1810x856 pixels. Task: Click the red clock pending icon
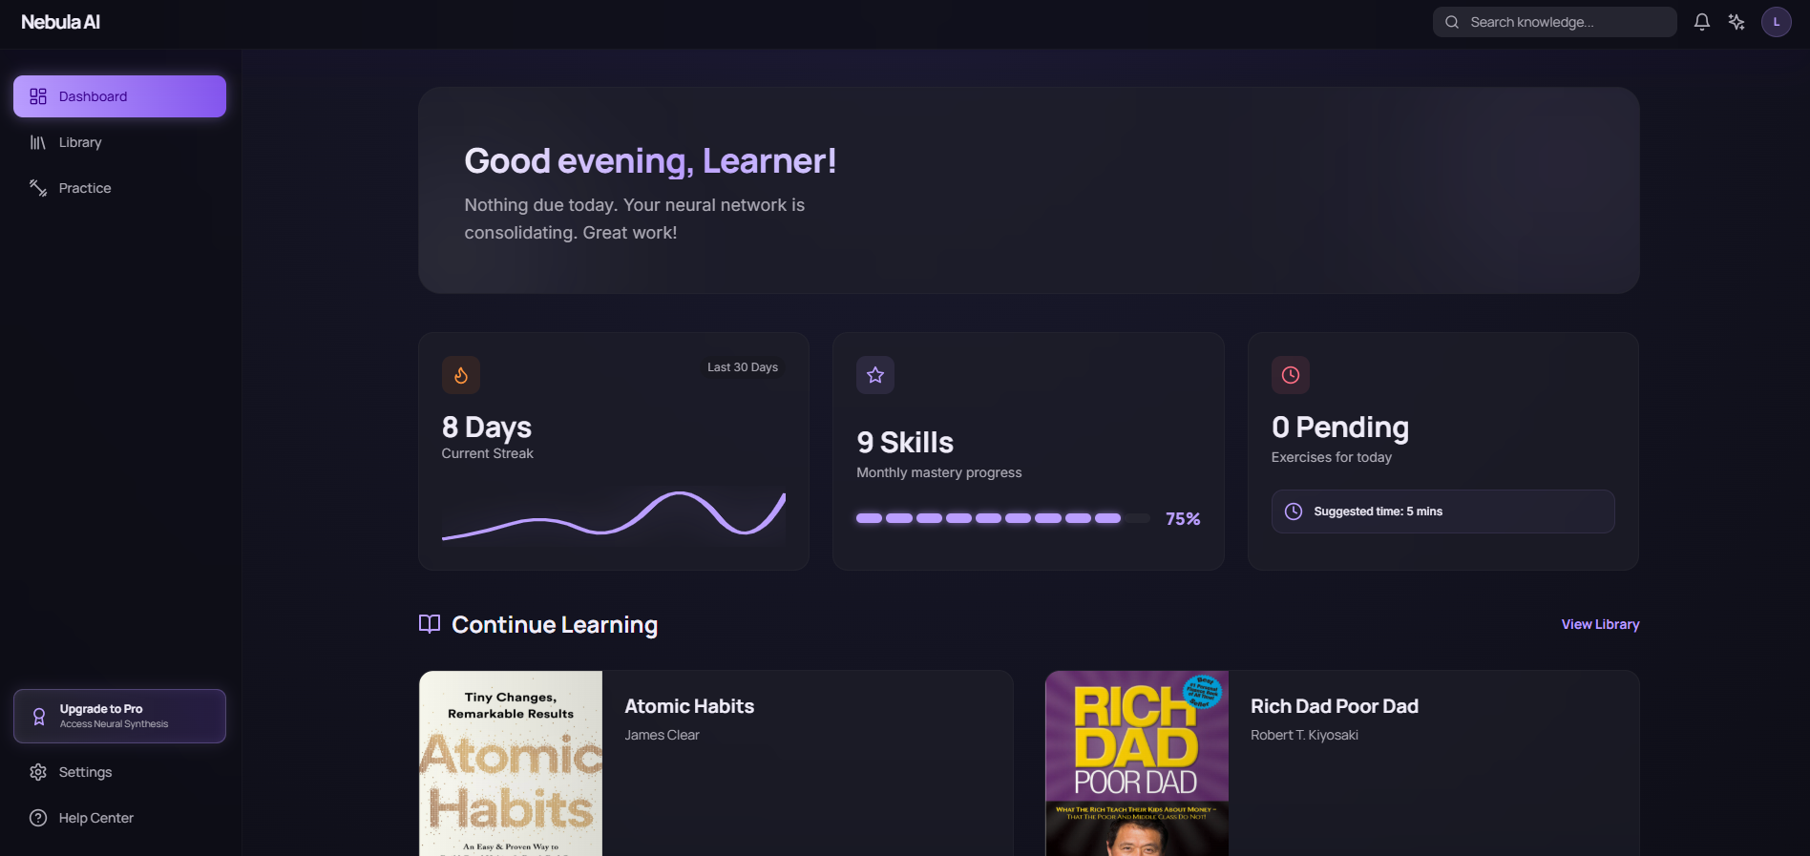tap(1291, 375)
